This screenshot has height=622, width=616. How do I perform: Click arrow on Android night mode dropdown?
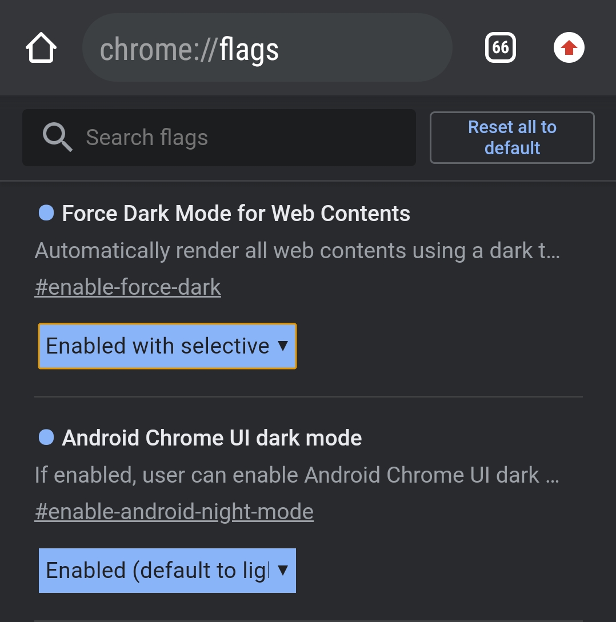282,571
